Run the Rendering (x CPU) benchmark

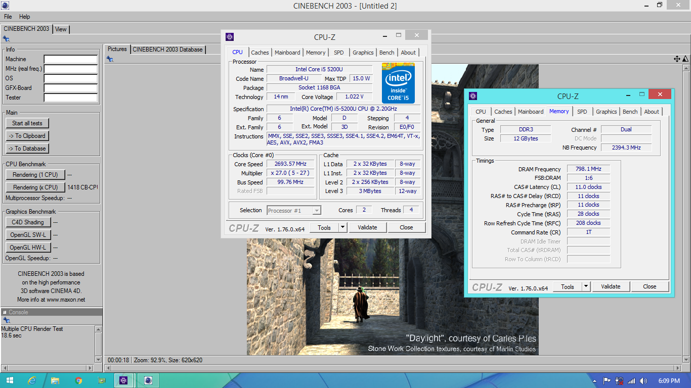pos(35,187)
